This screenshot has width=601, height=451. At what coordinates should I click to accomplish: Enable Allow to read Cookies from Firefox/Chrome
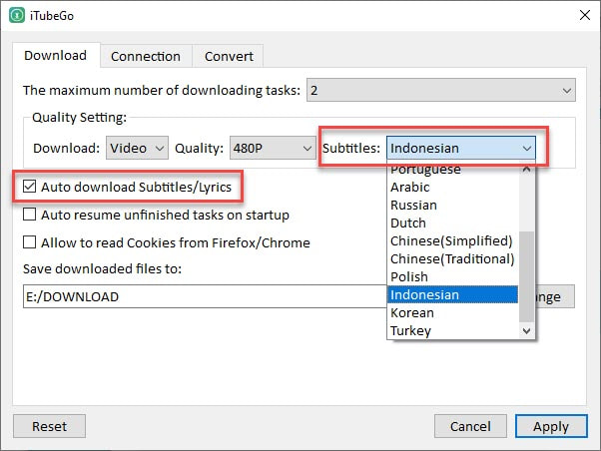point(167,242)
